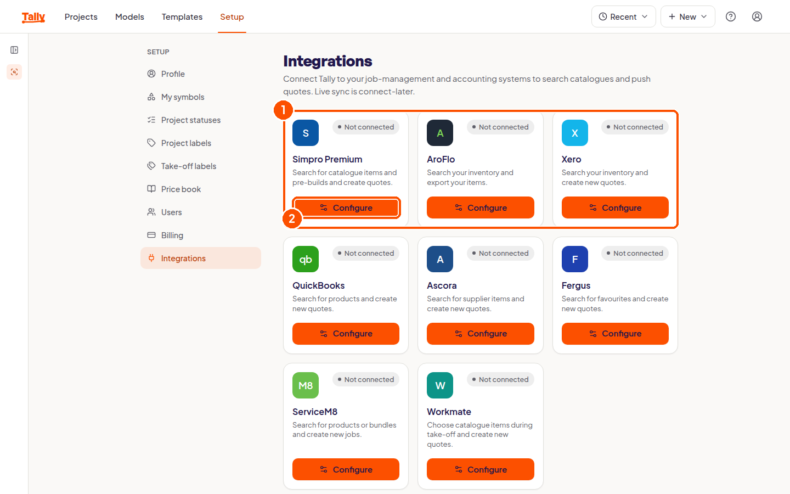Screen dimensions: 790x494
Task: Open the user account avatar icon
Action: (x=757, y=16)
